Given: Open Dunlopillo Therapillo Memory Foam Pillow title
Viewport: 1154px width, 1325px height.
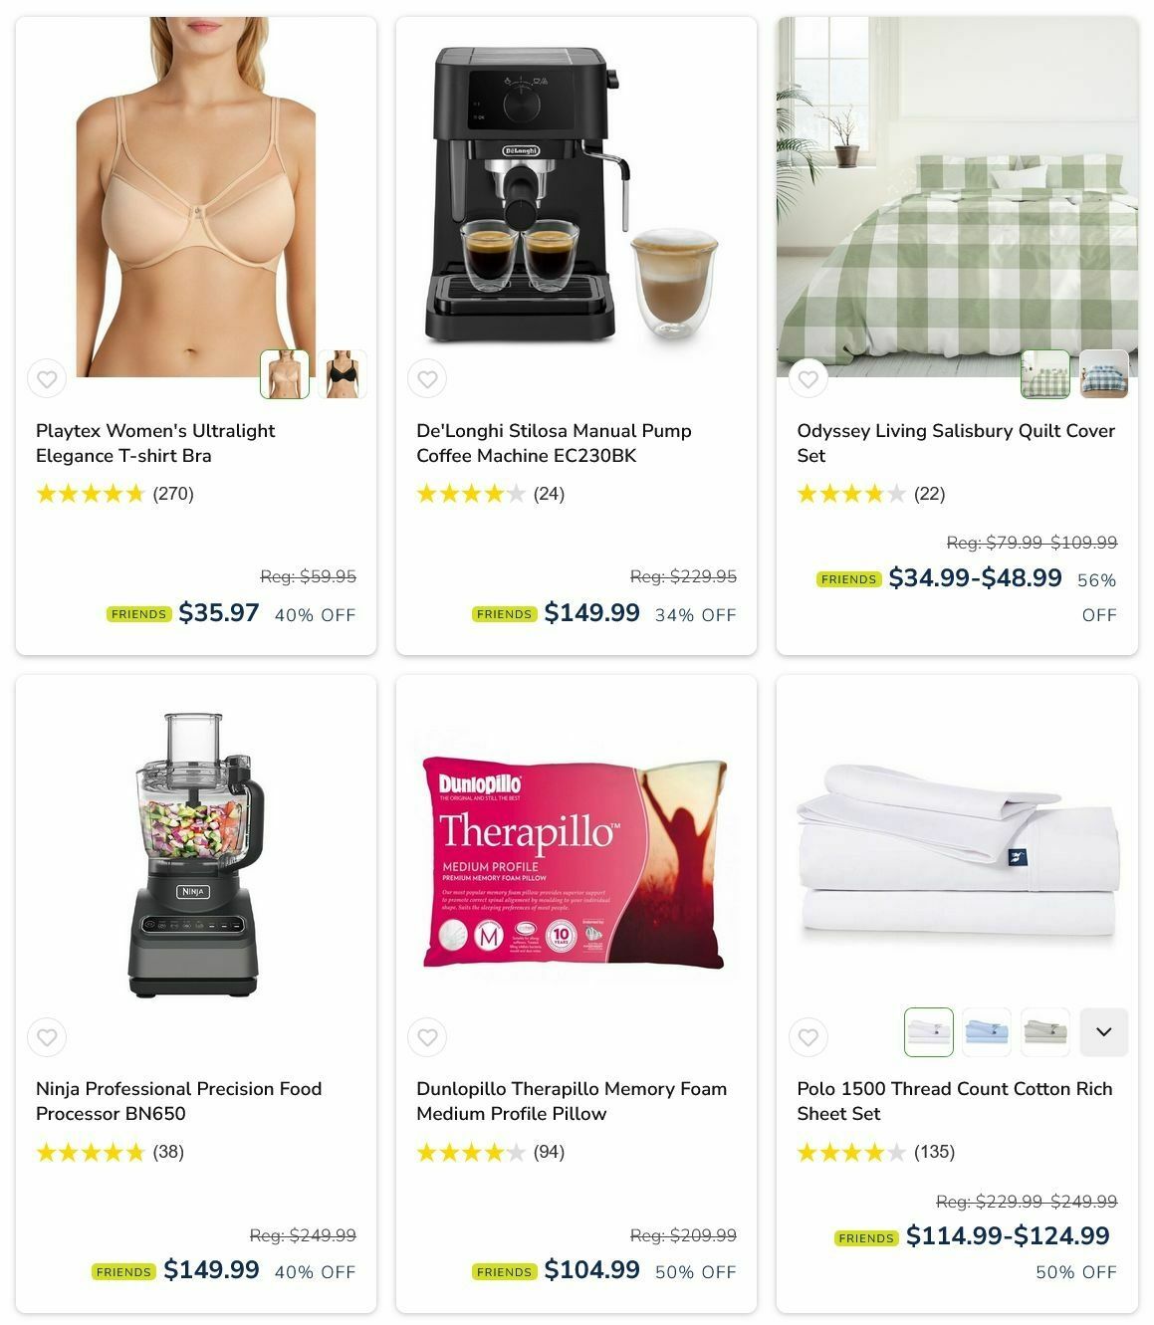Looking at the screenshot, I should tap(572, 1101).
